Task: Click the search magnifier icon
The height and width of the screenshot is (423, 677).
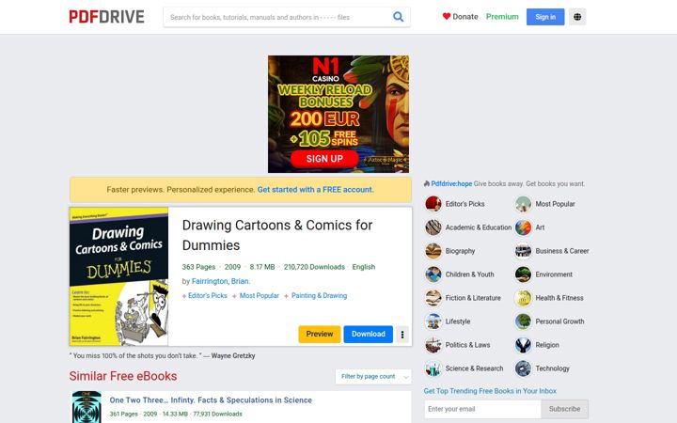Action: (398, 17)
